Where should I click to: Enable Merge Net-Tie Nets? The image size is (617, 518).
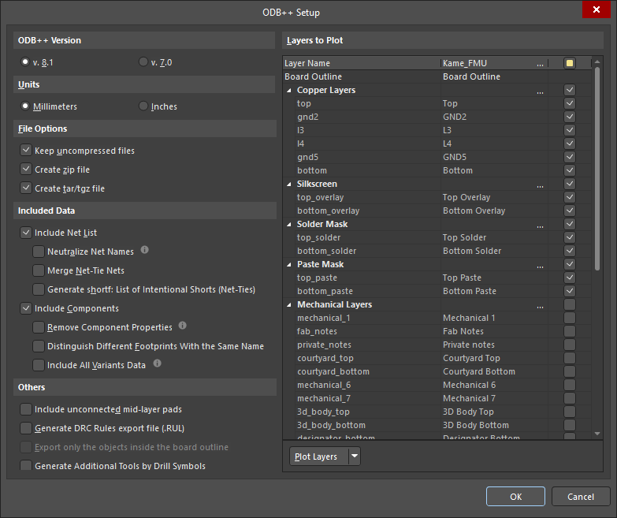(39, 270)
